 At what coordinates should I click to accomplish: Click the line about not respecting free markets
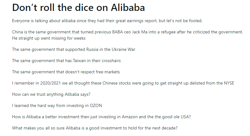(66, 72)
